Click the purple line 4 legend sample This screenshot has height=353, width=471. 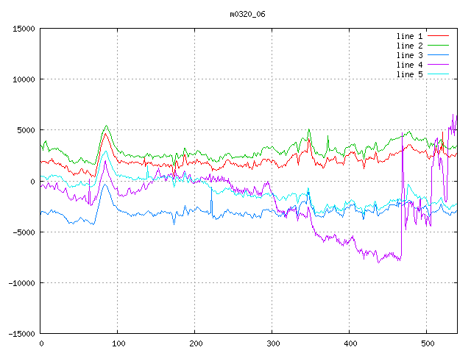(x=438, y=65)
